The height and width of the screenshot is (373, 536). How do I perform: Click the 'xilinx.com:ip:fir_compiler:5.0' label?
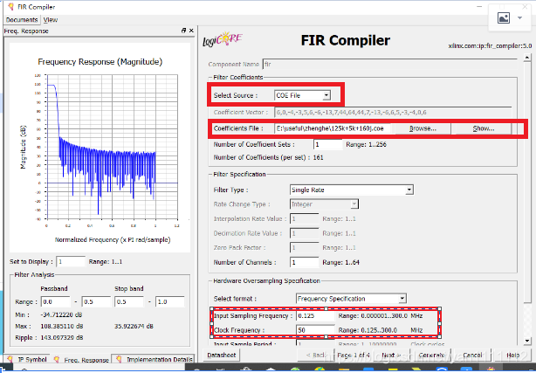[x=490, y=45]
